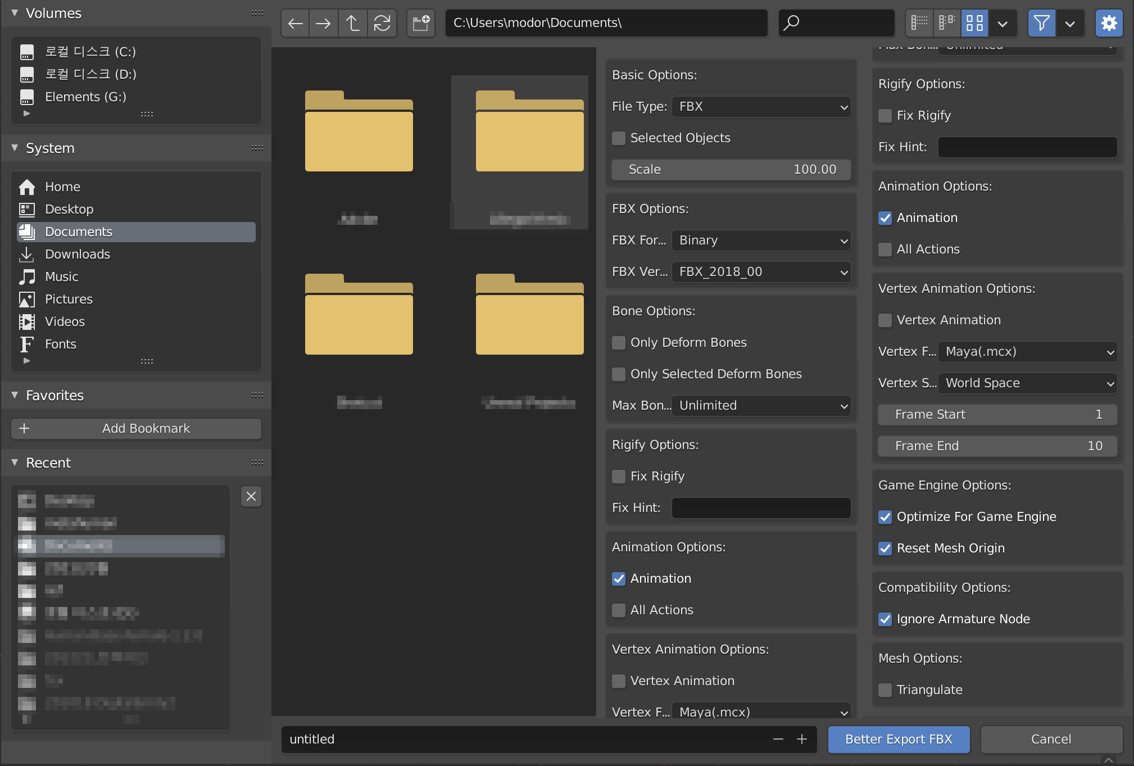Enable Triangulate mesh option
Viewport: 1134px width, 766px height.
pos(885,690)
